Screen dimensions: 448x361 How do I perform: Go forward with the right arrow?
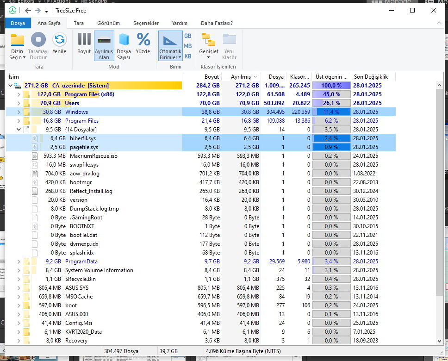37,11
